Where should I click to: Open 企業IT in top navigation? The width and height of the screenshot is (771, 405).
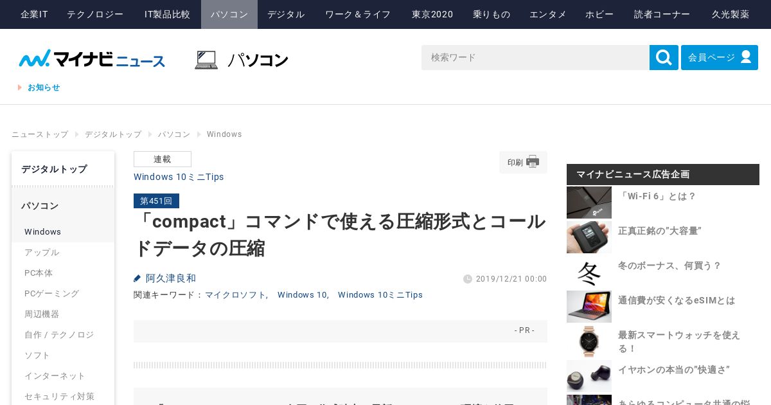[x=34, y=14]
